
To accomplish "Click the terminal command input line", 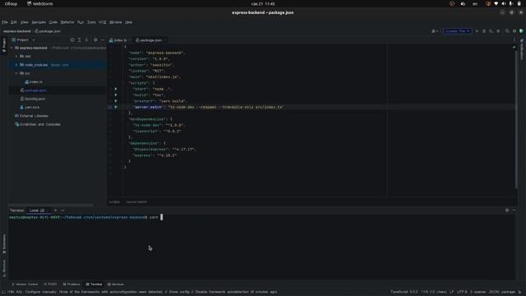I will [261, 217].
